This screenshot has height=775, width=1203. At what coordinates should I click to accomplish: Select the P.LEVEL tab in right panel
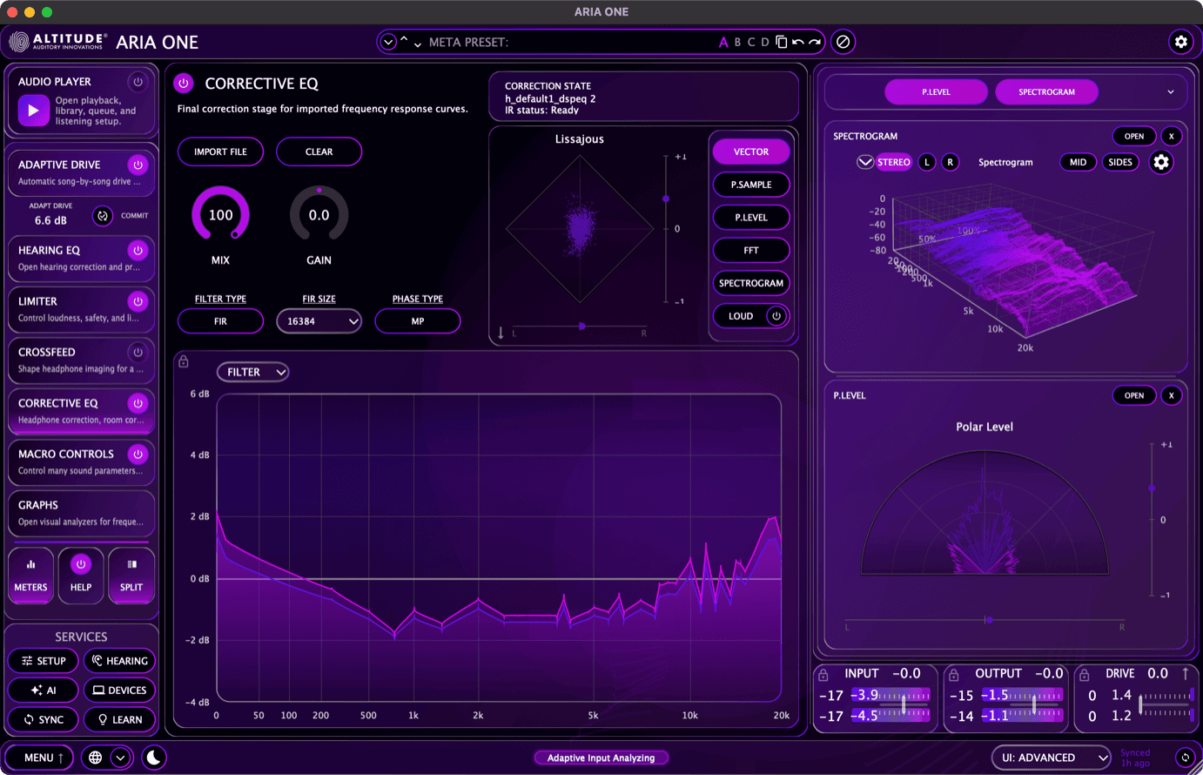coord(937,92)
